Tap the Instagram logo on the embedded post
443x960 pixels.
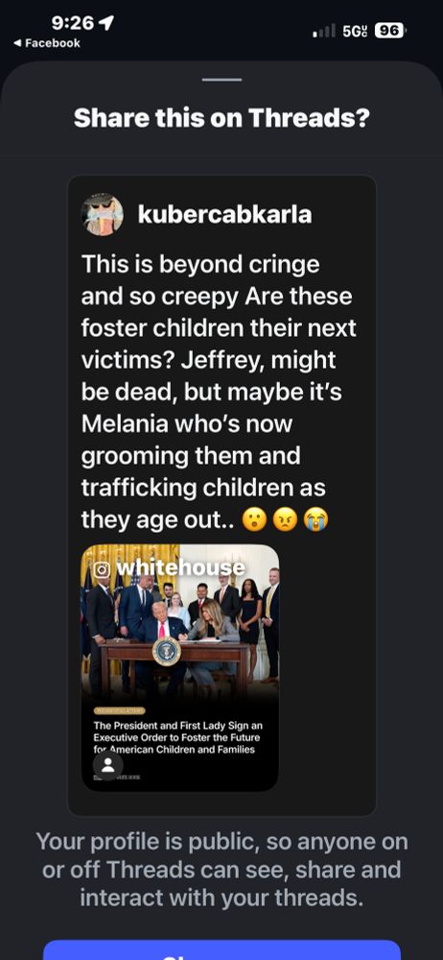(x=103, y=569)
